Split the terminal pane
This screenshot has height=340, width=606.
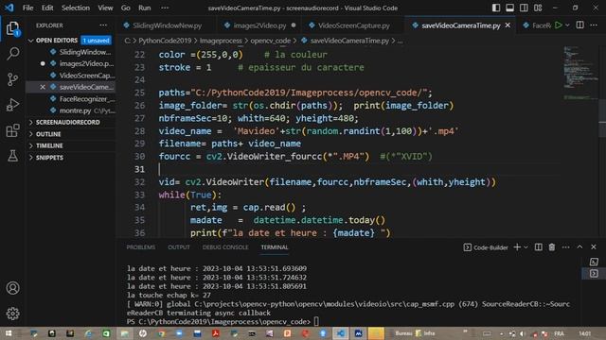click(x=538, y=247)
